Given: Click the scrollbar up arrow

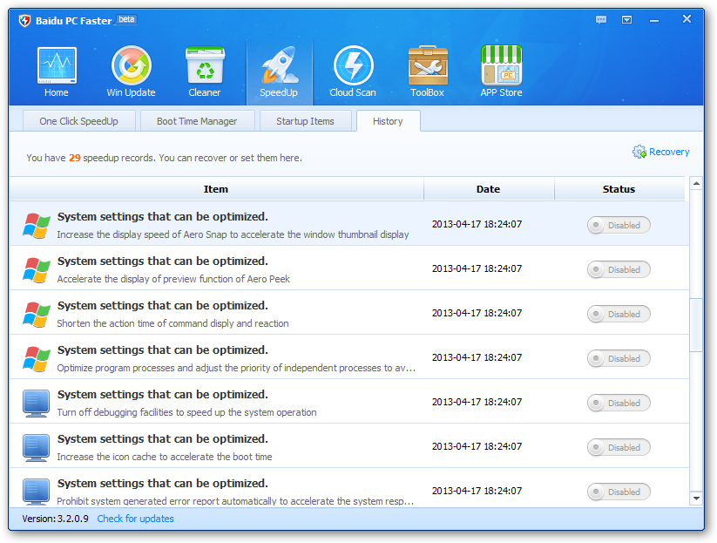Looking at the screenshot, I should (696, 183).
